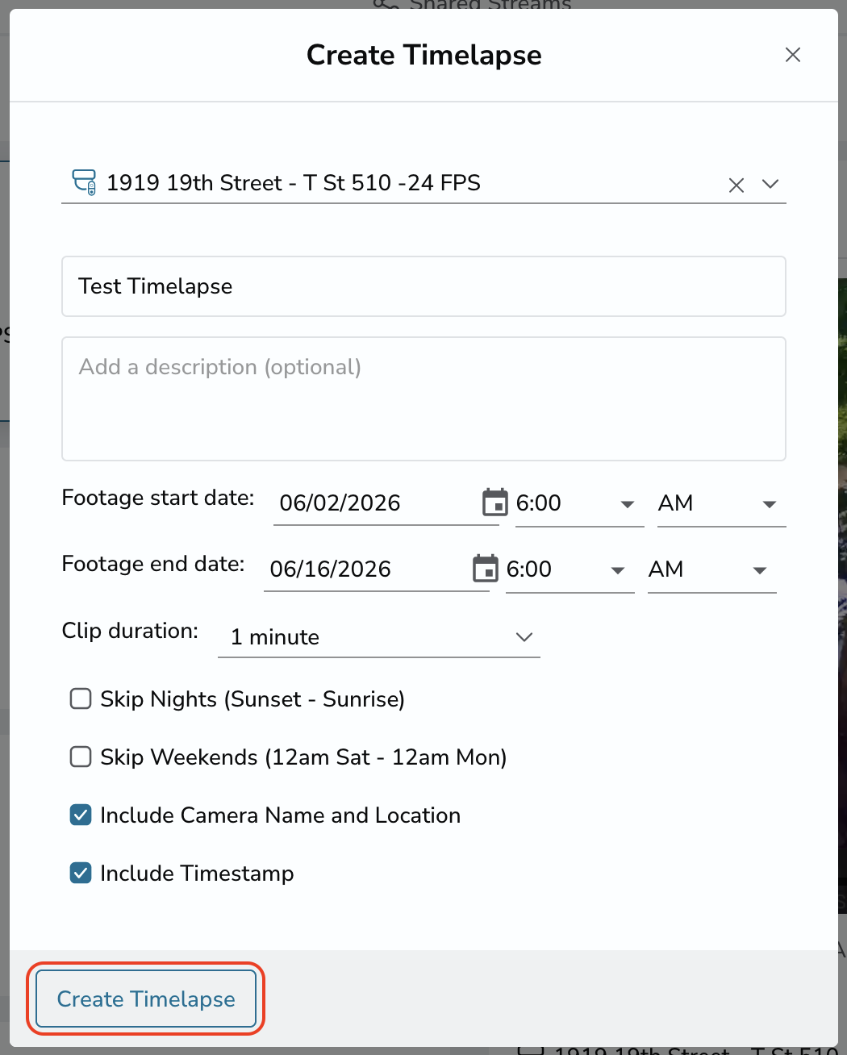Image resolution: width=847 pixels, height=1055 pixels.
Task: Open the end date AM/PM dropdown
Action: [x=711, y=569]
